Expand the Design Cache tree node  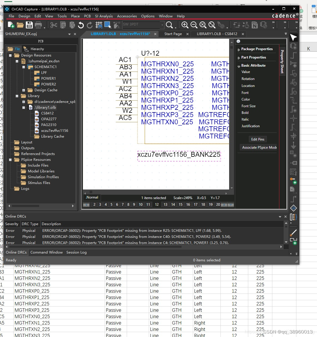click(24, 90)
